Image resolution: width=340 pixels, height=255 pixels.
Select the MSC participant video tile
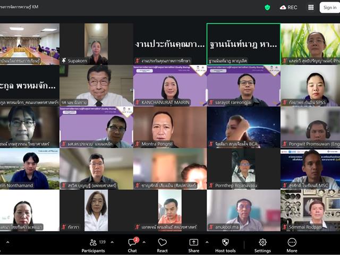click(x=310, y=169)
